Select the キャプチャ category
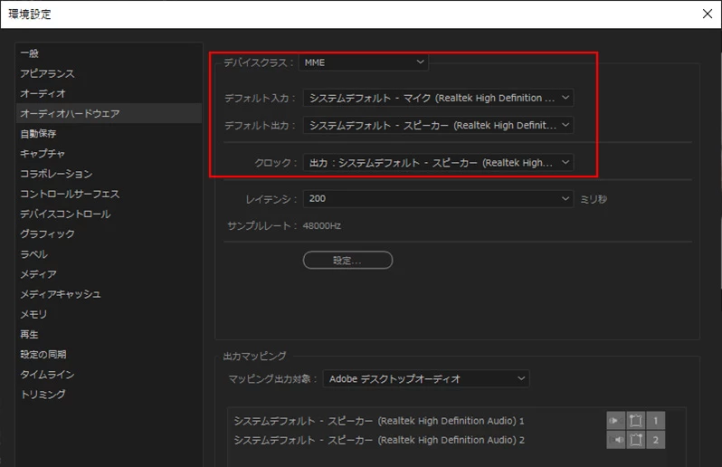 109,153
